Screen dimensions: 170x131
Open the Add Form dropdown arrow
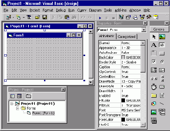[x=24, y=18]
